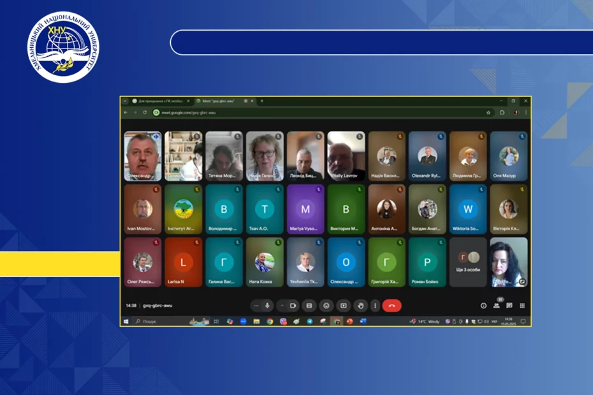Open Task View on the taskbar

[x=216, y=321]
